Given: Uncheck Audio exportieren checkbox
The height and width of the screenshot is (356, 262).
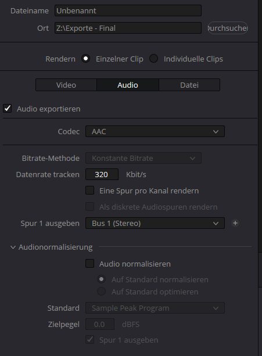Looking at the screenshot, I should point(8,108).
